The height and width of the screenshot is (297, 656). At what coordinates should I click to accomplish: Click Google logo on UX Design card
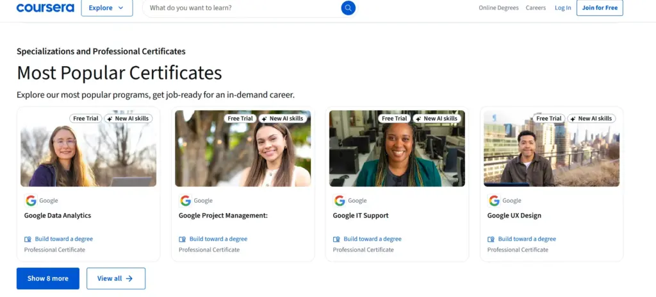pos(494,201)
